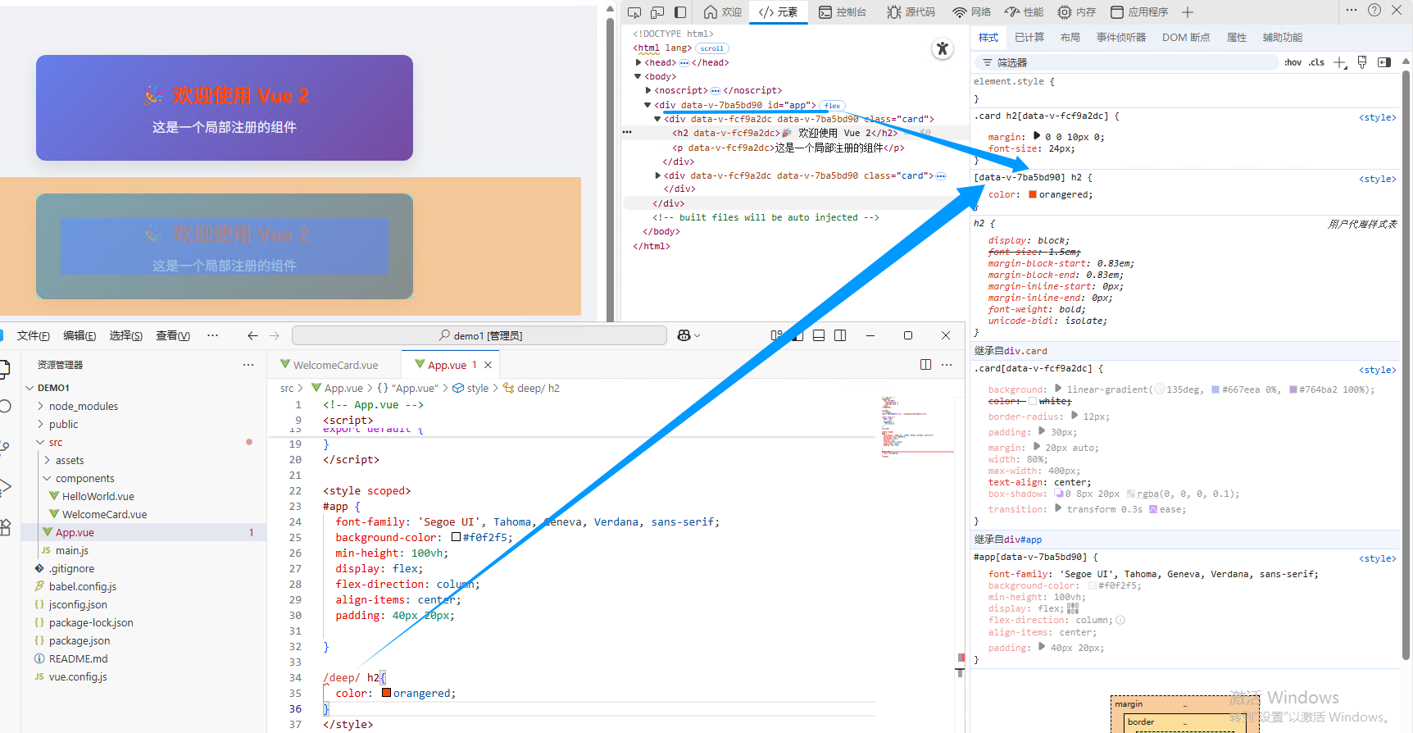This screenshot has height=733, width=1413.
Task: Open the 应用程序 application tab
Action: [x=1139, y=12]
